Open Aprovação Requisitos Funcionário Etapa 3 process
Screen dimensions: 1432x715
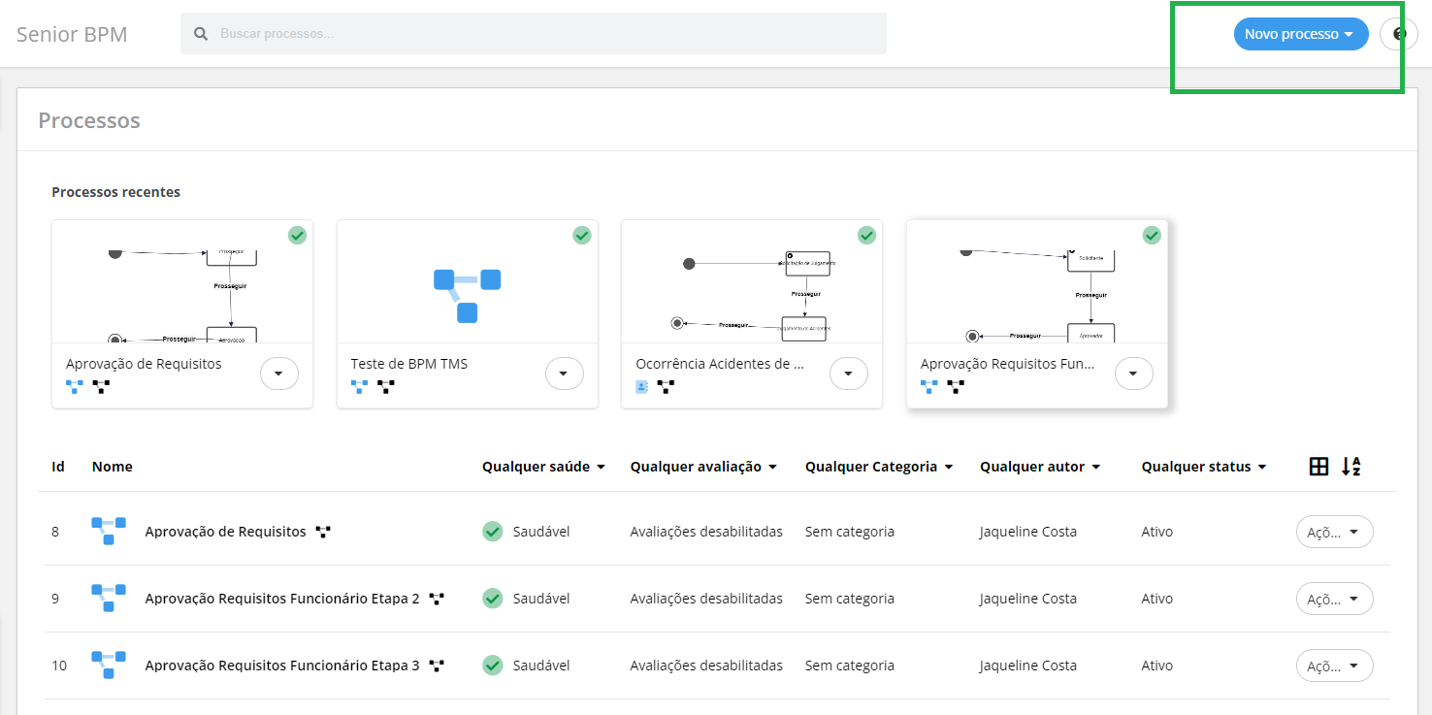(281, 666)
